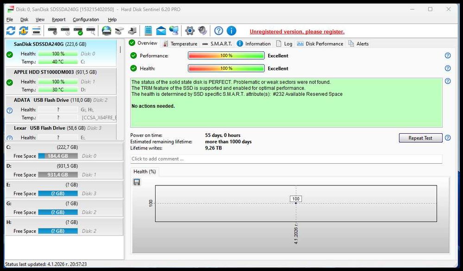Screen dimensions: 463x271
Task: Click the main Health 100 % gradient bar
Action: point(226,68)
